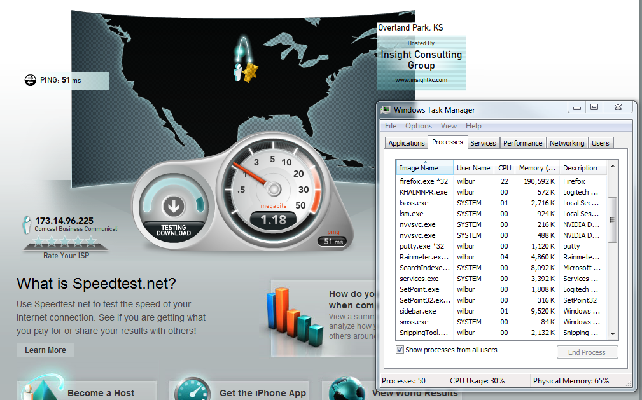
Task: Click the speedometer icon for iPhone App
Action: point(192,389)
